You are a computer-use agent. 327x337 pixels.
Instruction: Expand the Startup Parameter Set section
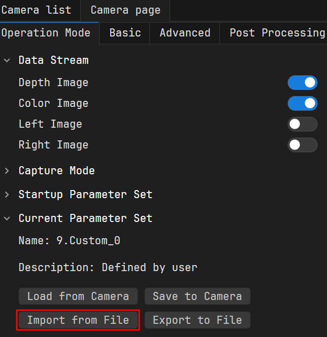click(7, 195)
